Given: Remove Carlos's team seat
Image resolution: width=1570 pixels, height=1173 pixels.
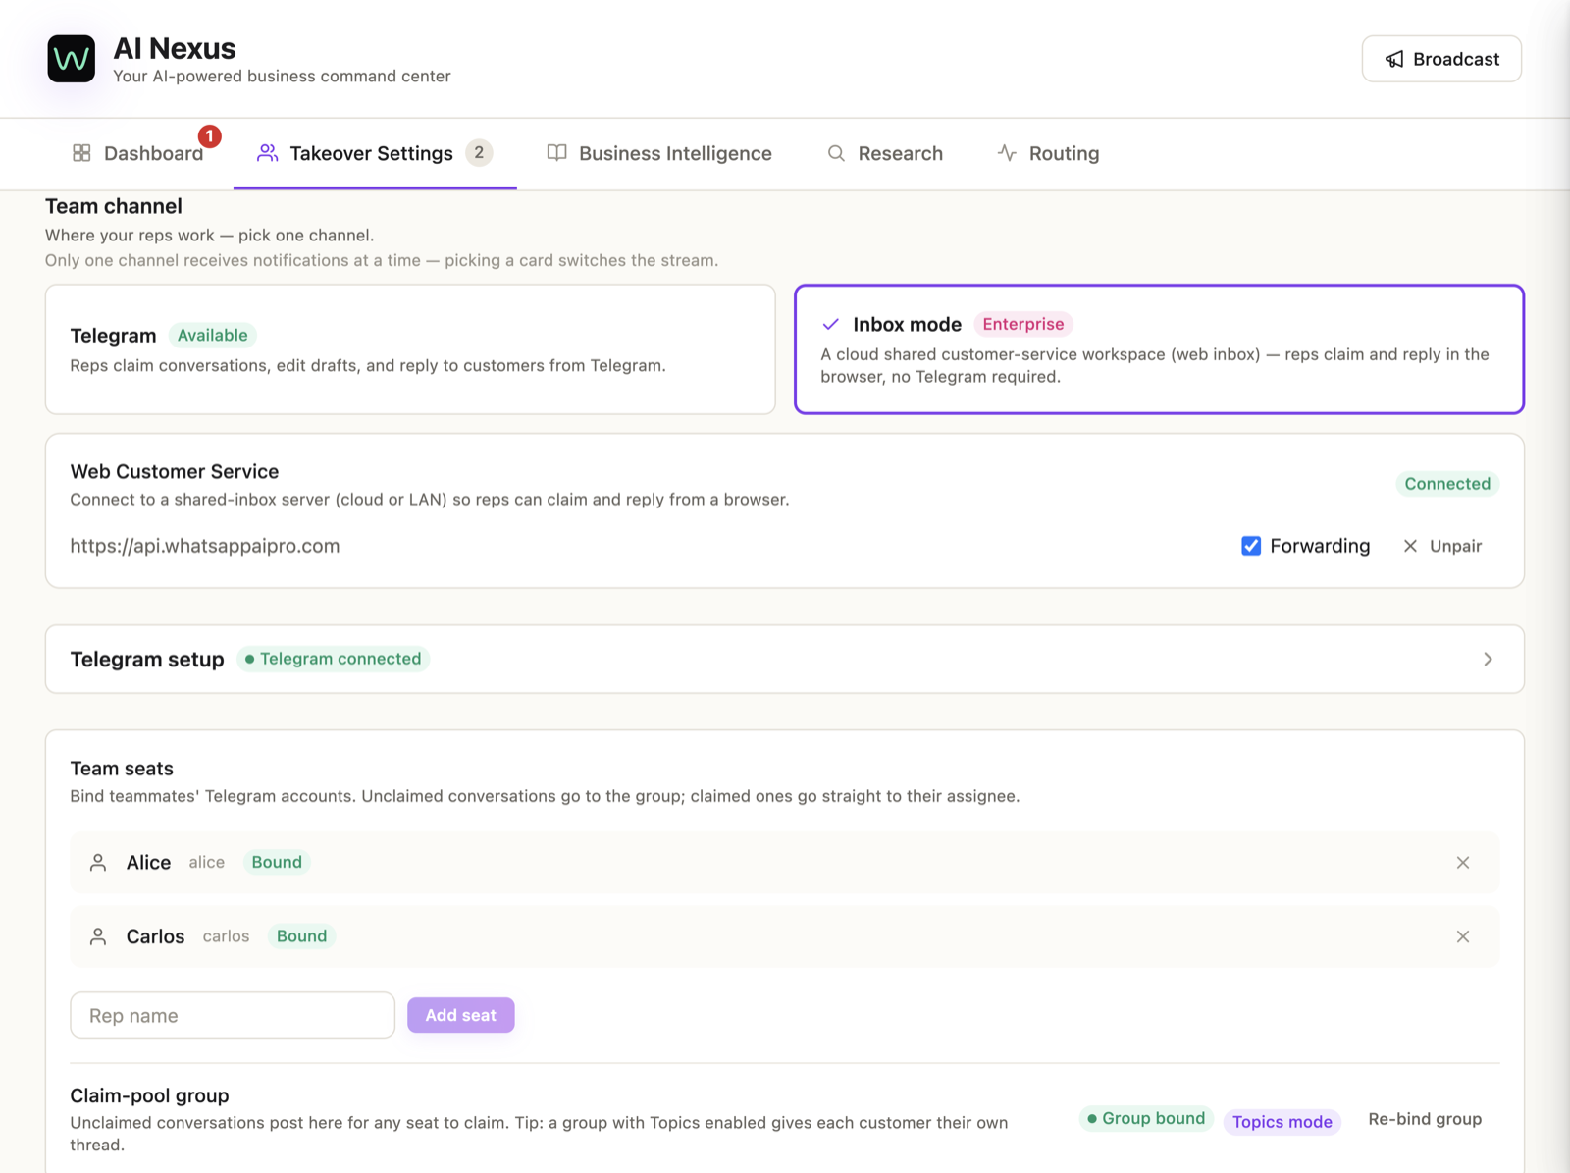Looking at the screenshot, I should pos(1463,936).
